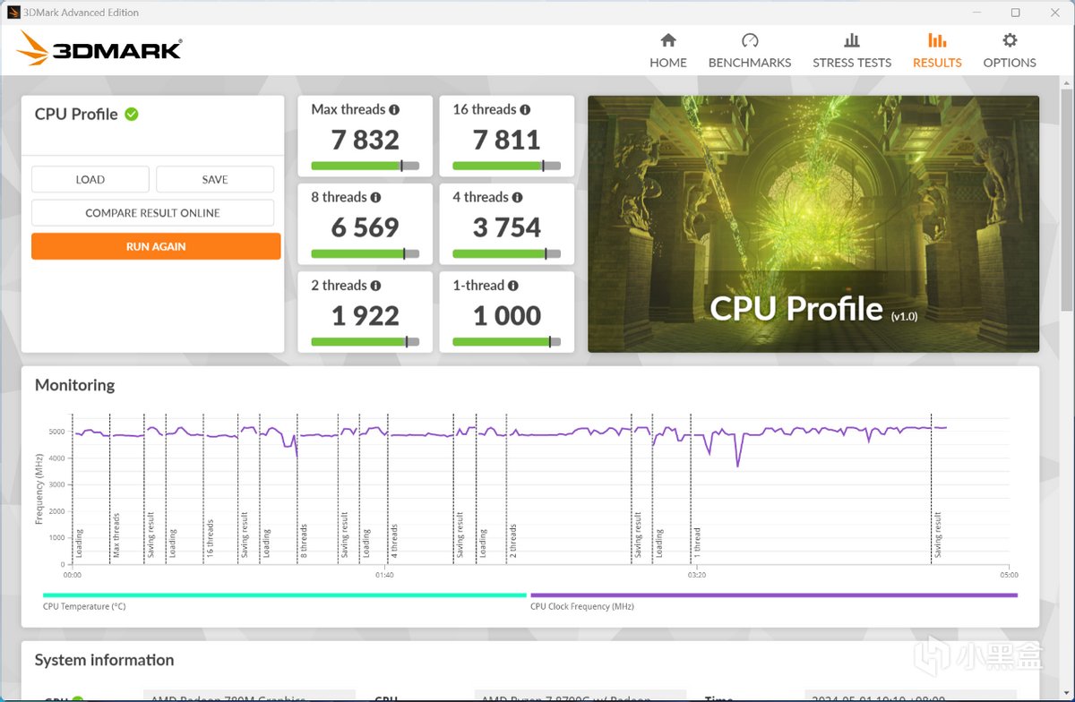Click scrollbar down arrow

[1066, 695]
